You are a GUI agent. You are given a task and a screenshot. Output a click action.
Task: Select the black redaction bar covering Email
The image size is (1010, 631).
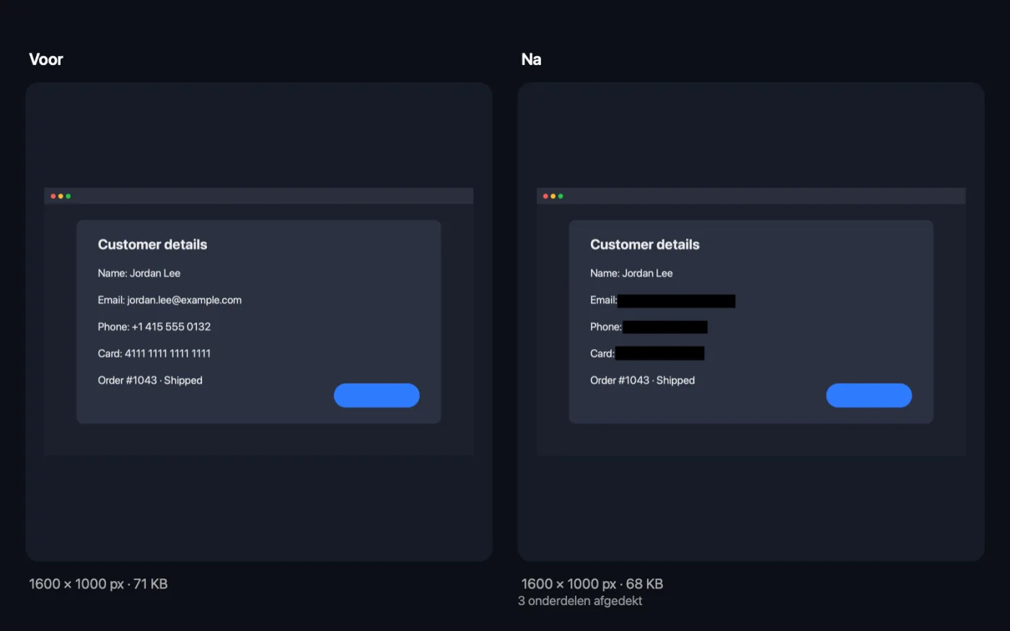tap(677, 301)
